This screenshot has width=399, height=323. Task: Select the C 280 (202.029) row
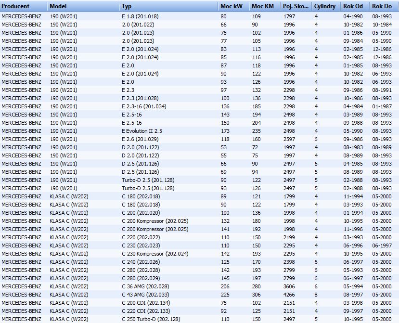[x=199, y=278]
